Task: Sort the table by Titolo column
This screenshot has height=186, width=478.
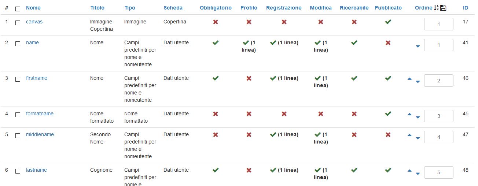Action: click(x=97, y=8)
